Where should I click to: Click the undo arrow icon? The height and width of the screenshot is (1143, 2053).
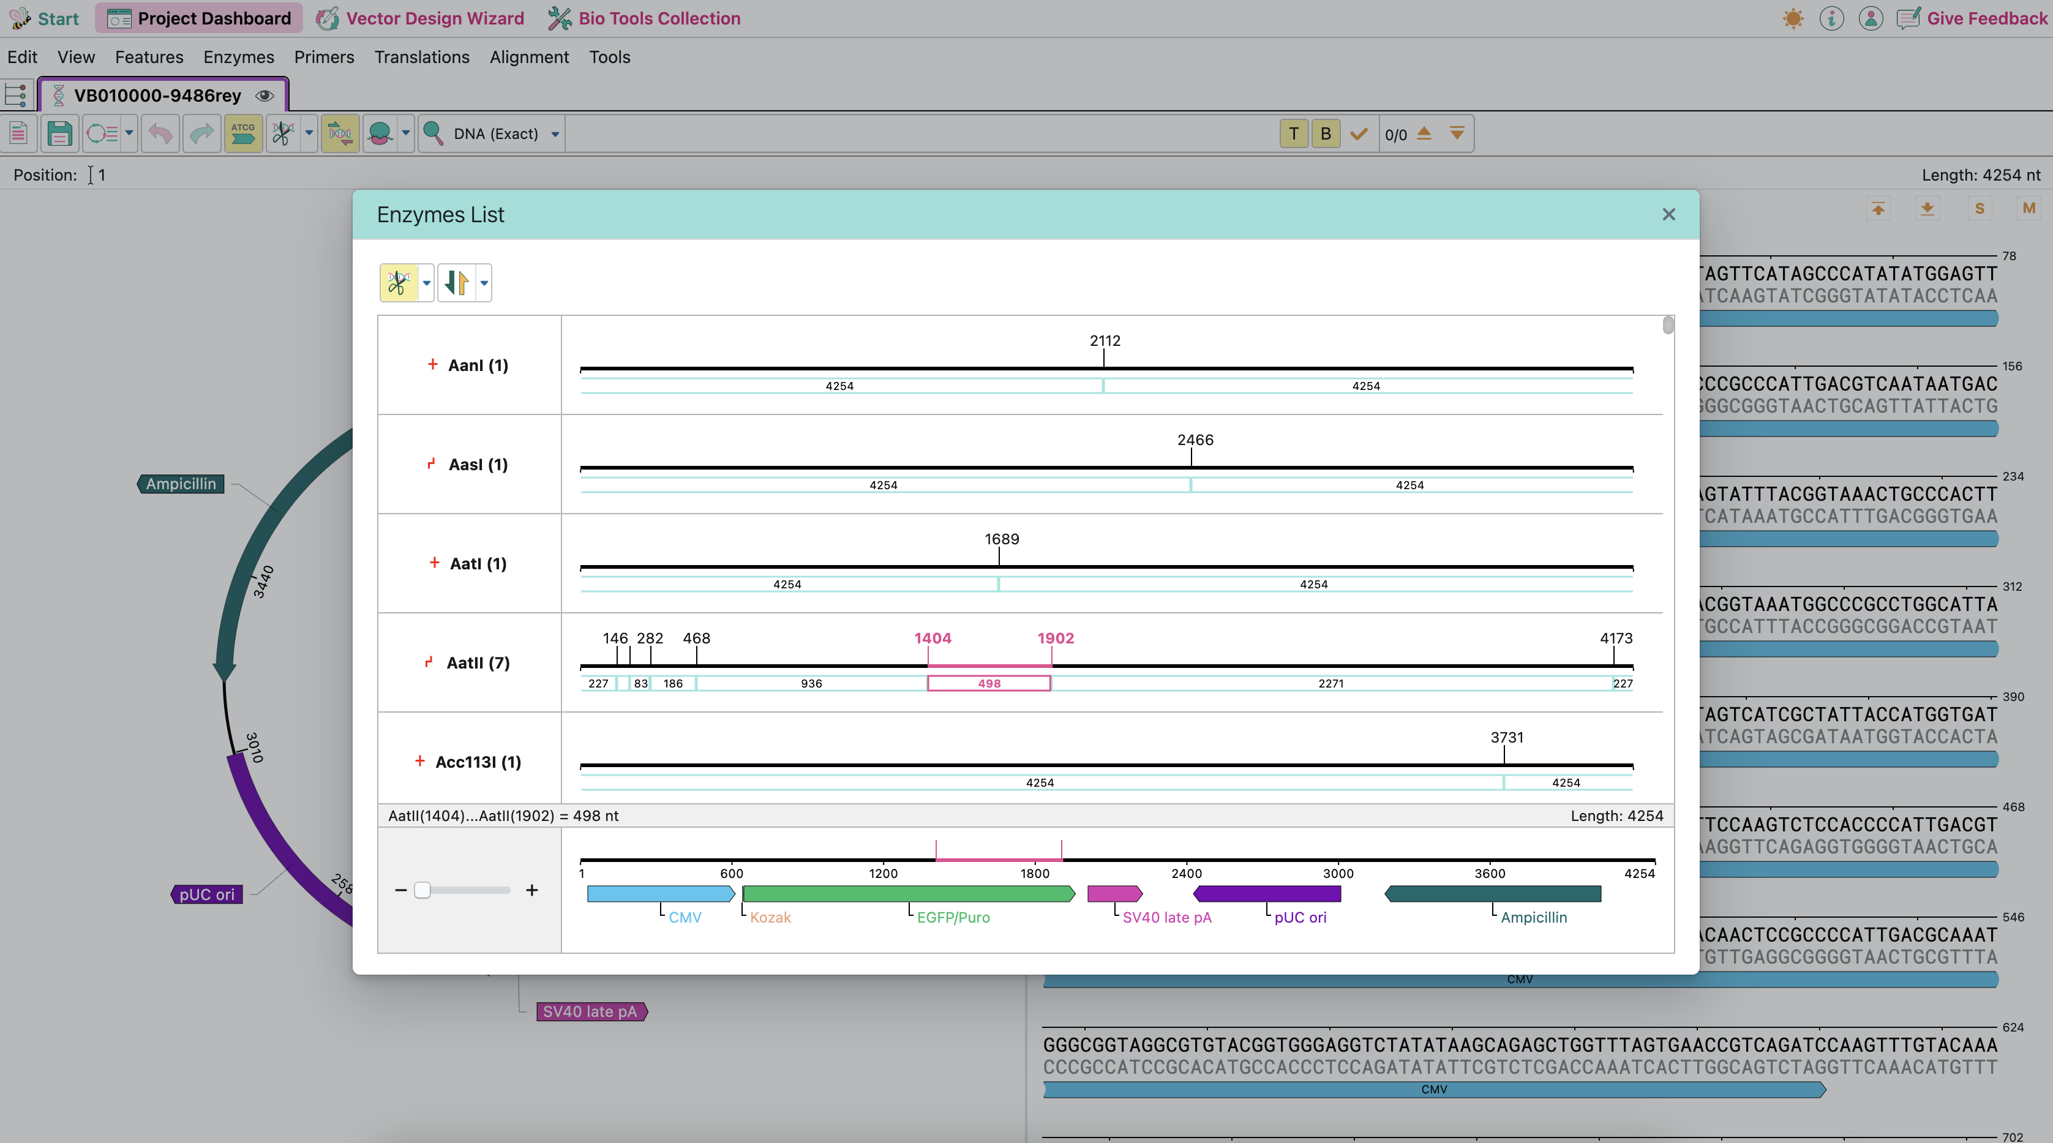pyautogui.click(x=160, y=134)
